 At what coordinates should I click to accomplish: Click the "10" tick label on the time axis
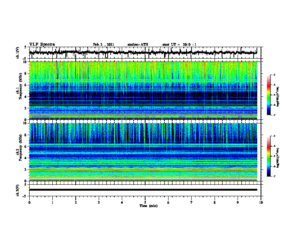tap(261, 203)
